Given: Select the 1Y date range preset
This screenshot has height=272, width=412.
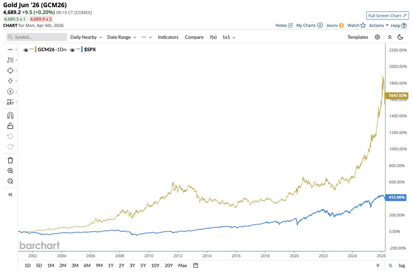Looking at the screenshot, I should [111, 265].
